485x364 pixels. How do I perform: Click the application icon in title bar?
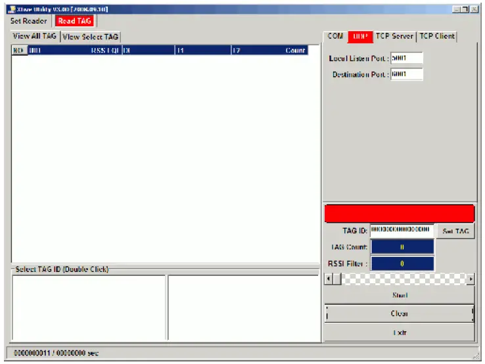point(12,9)
